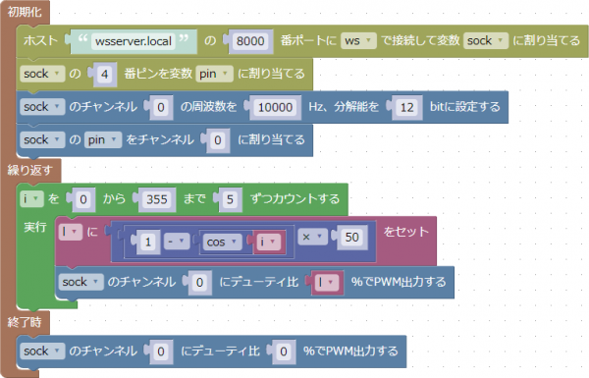The image size is (589, 378).
Task: Edit channel 0 in the に割り当てる channel block
Action: pos(218,140)
